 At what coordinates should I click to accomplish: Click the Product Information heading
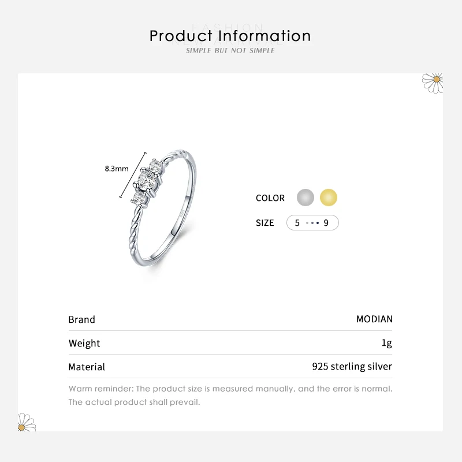230,36
